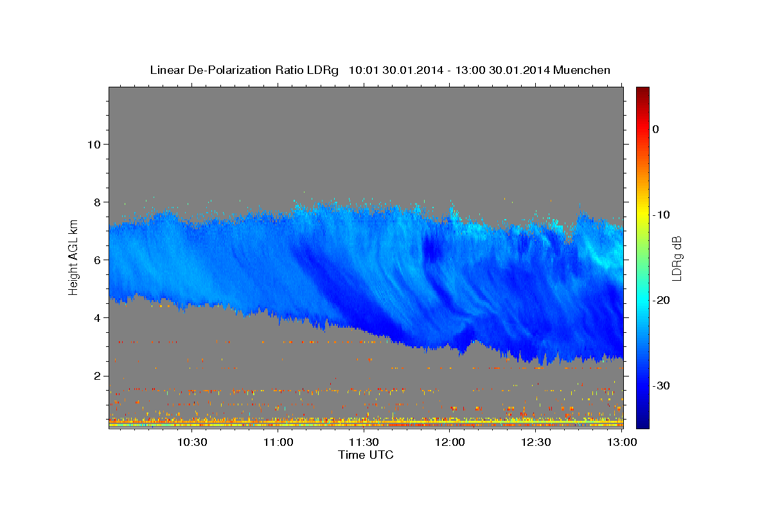Image resolution: width=771 pixels, height=514 pixels.
Task: Click the 'Height AGL km' axis label
Action: (x=73, y=258)
